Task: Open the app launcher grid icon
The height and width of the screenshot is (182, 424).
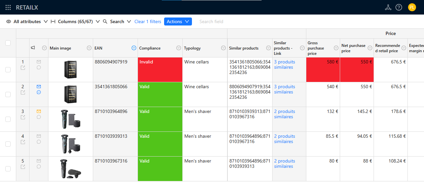Action: [8, 7]
